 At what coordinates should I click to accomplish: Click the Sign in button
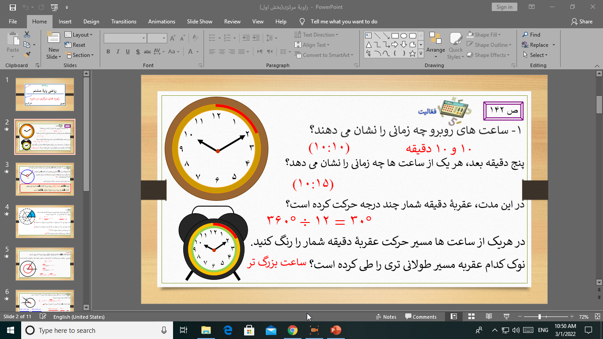click(504, 7)
